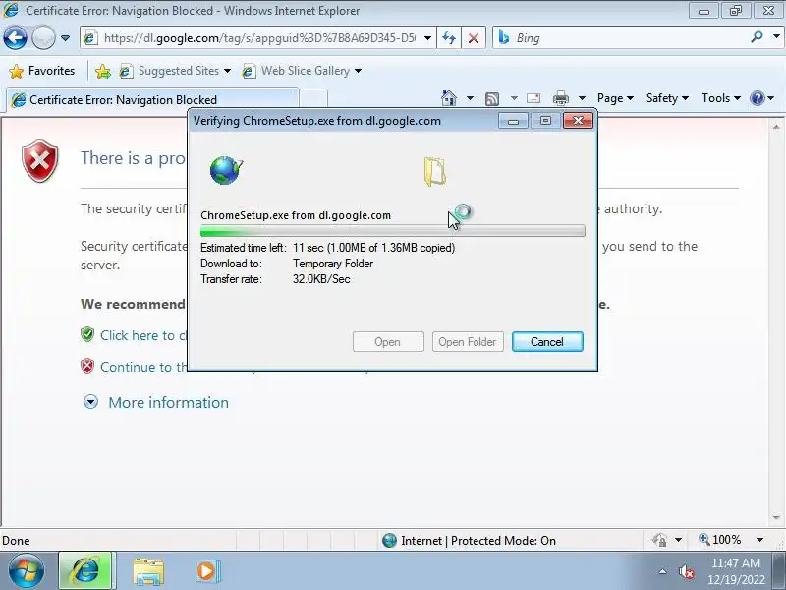Expand the privacy status bar dropdown arrow

678,540
